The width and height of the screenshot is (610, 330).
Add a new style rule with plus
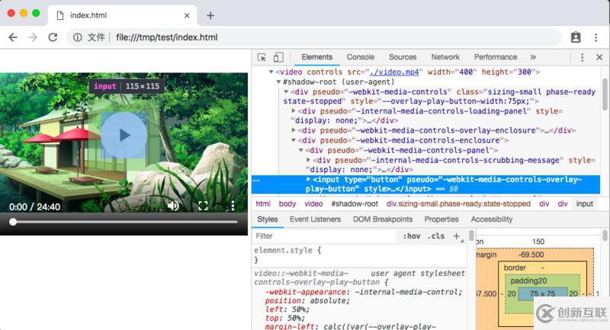(457, 236)
